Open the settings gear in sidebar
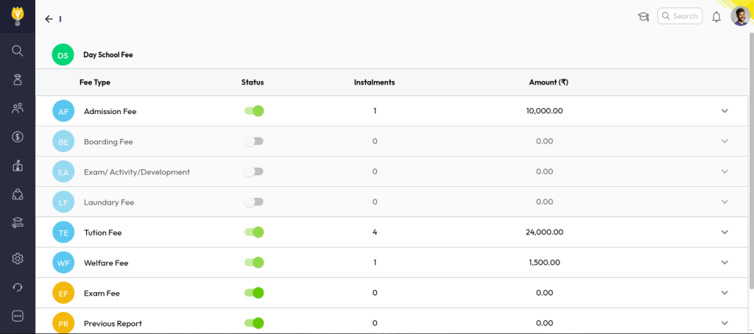Image resolution: width=754 pixels, height=334 pixels. click(x=18, y=258)
